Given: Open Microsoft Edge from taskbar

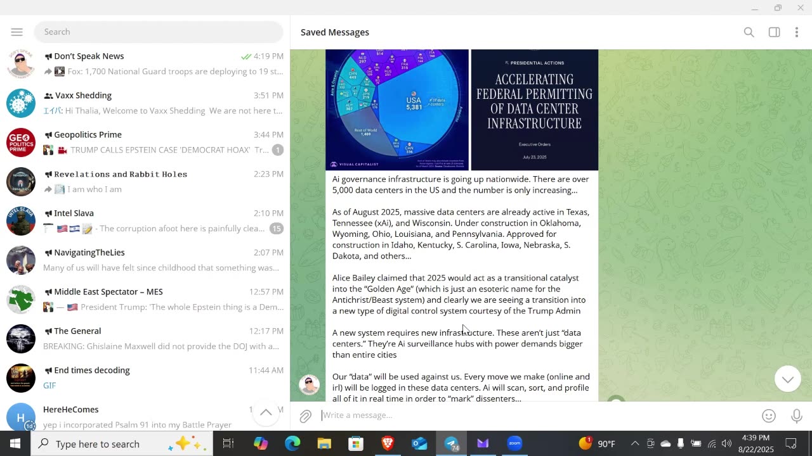Looking at the screenshot, I should (x=292, y=444).
